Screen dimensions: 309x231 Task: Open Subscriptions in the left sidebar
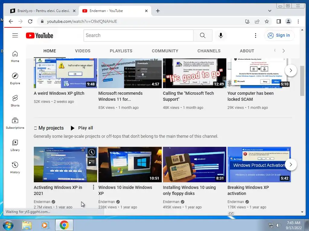[x=15, y=123]
